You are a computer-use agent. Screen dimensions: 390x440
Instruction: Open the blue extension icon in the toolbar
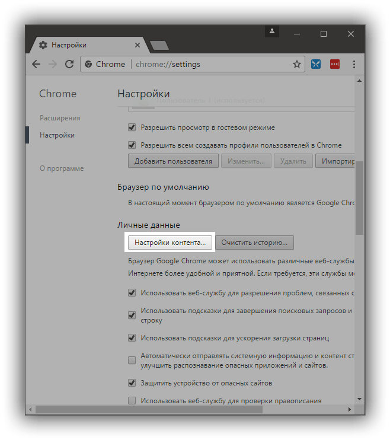tap(316, 64)
